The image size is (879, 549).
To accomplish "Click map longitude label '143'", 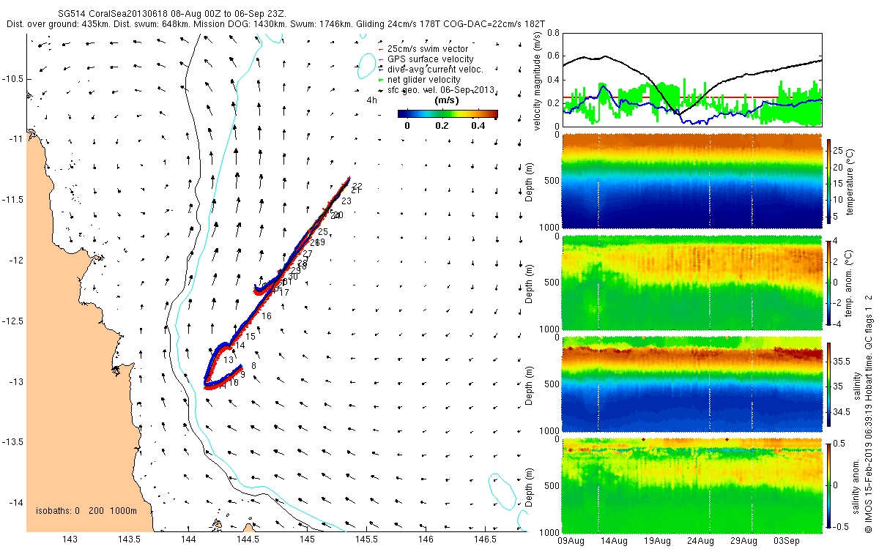I will (x=70, y=540).
